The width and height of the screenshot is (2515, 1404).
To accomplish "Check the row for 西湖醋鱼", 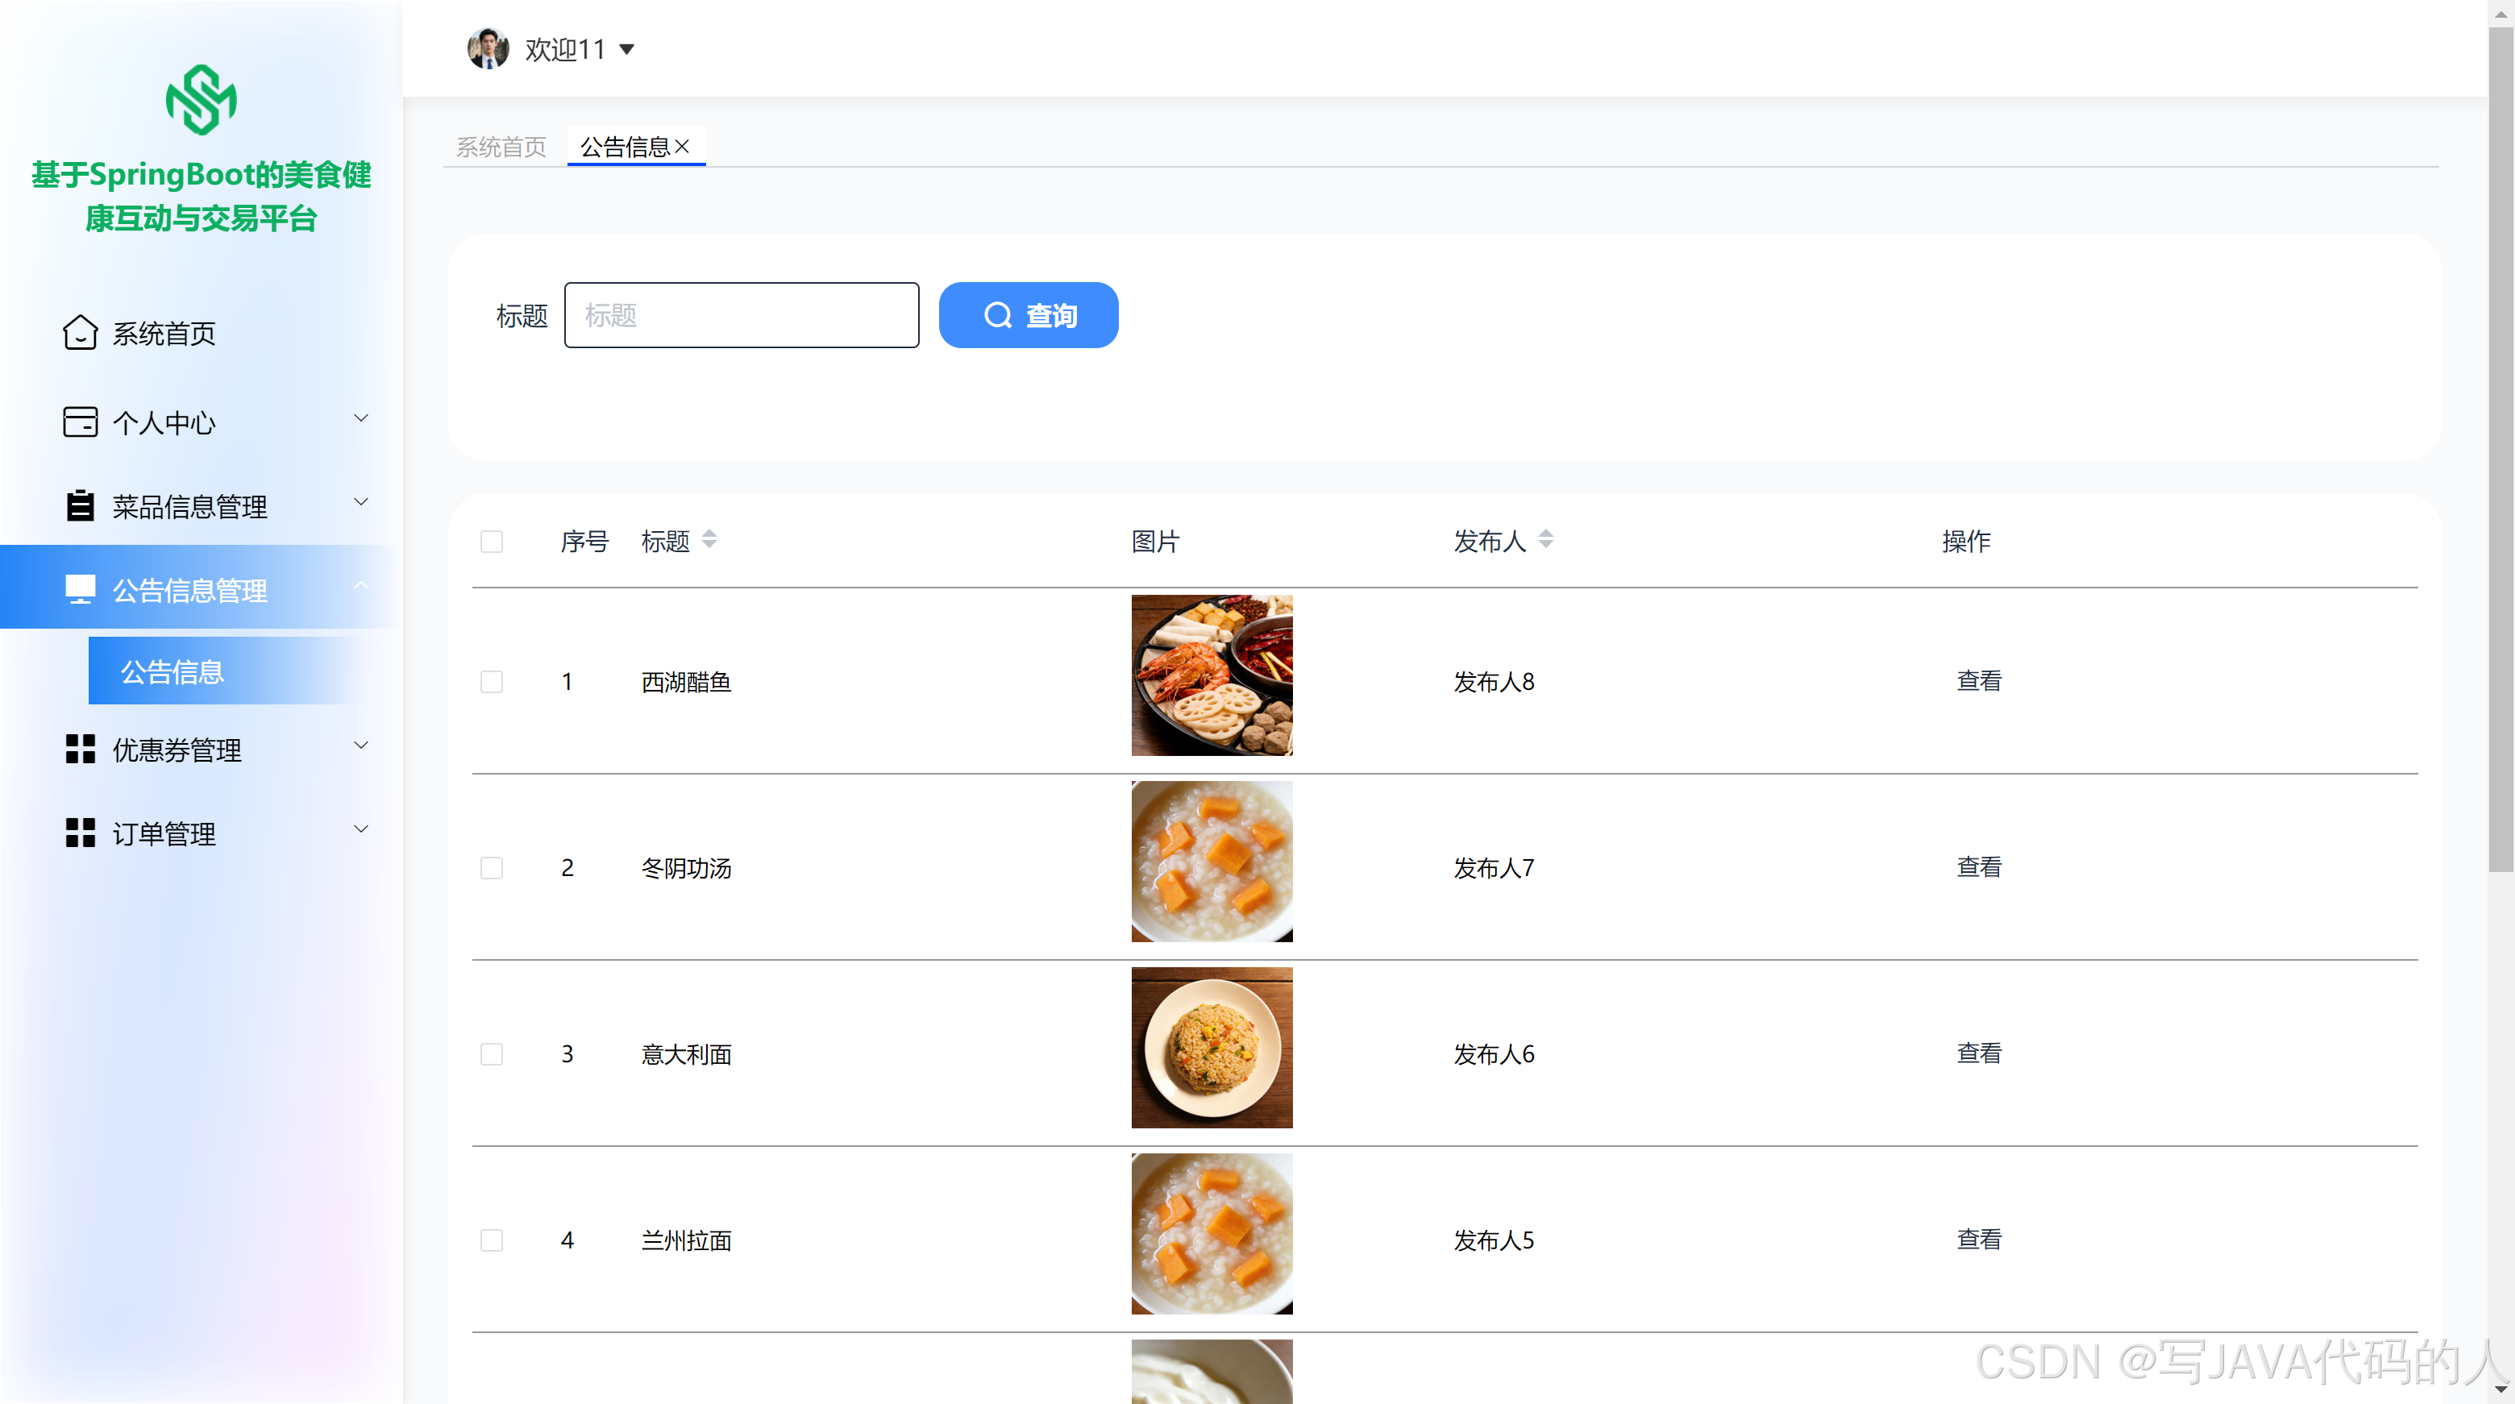I will point(492,682).
